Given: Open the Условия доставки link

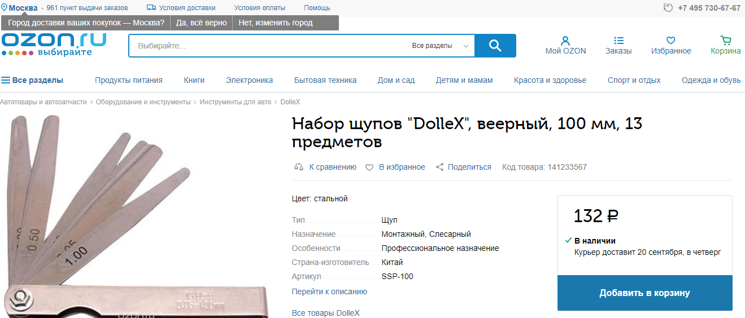Looking at the screenshot, I should click(x=187, y=8).
